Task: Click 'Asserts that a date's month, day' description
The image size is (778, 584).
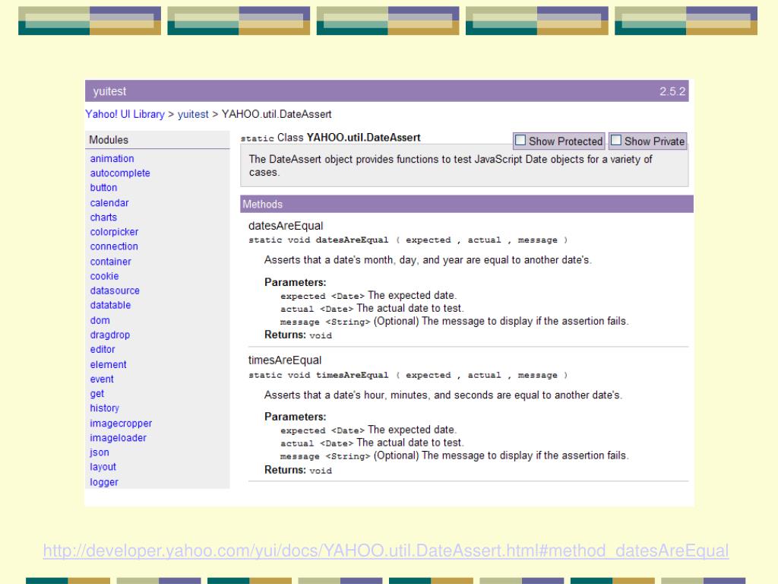Action: (428, 260)
